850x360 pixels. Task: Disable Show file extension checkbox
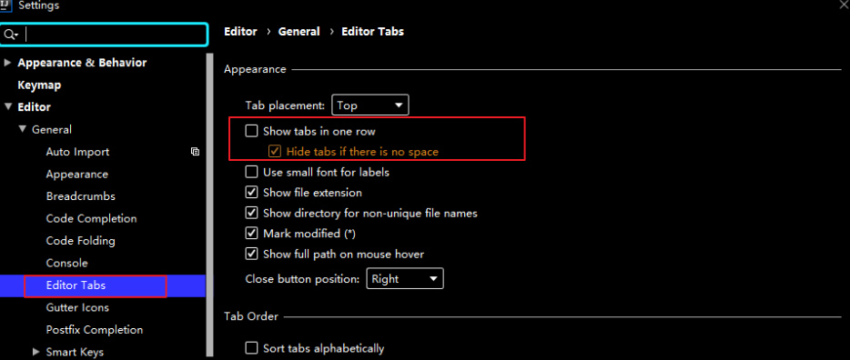point(251,193)
